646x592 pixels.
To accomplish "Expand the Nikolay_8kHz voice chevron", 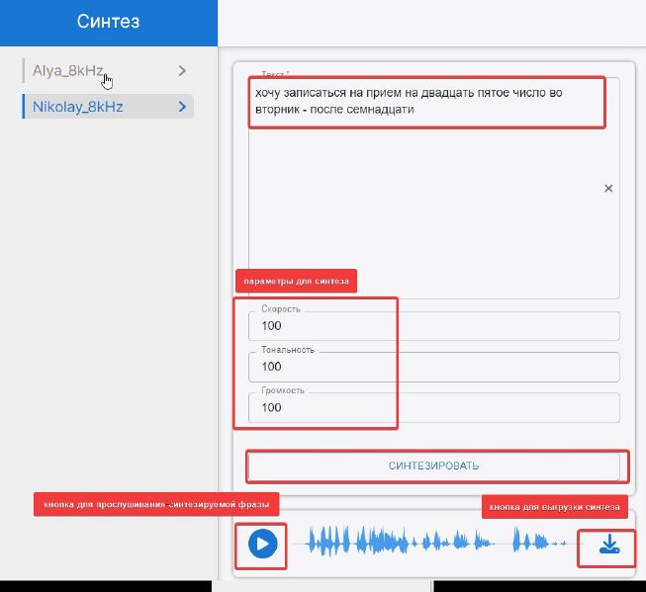I will [182, 106].
